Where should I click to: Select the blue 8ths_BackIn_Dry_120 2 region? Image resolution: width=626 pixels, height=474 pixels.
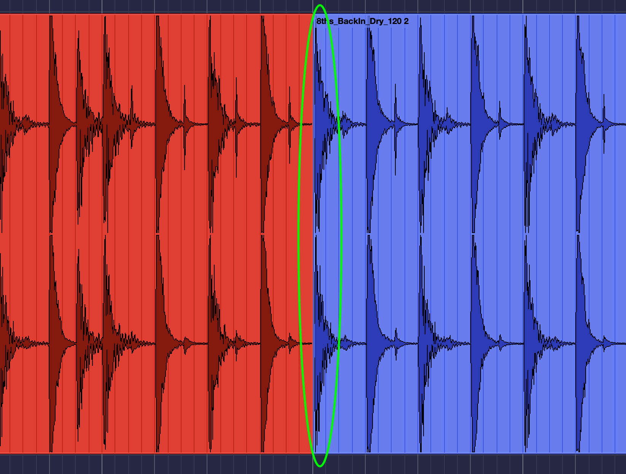470,234
